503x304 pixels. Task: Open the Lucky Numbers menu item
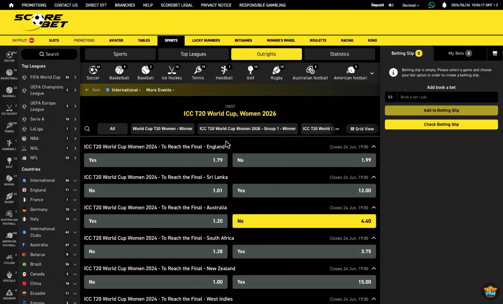[206, 40]
